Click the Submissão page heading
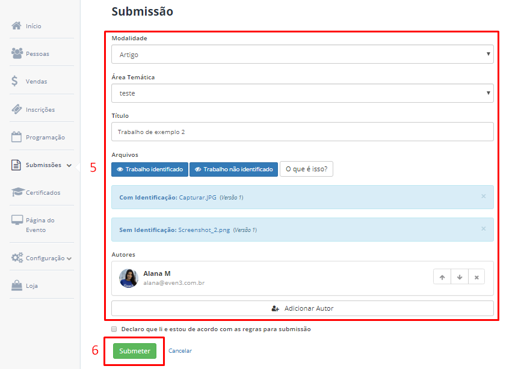The height and width of the screenshot is (369, 527). [x=142, y=11]
